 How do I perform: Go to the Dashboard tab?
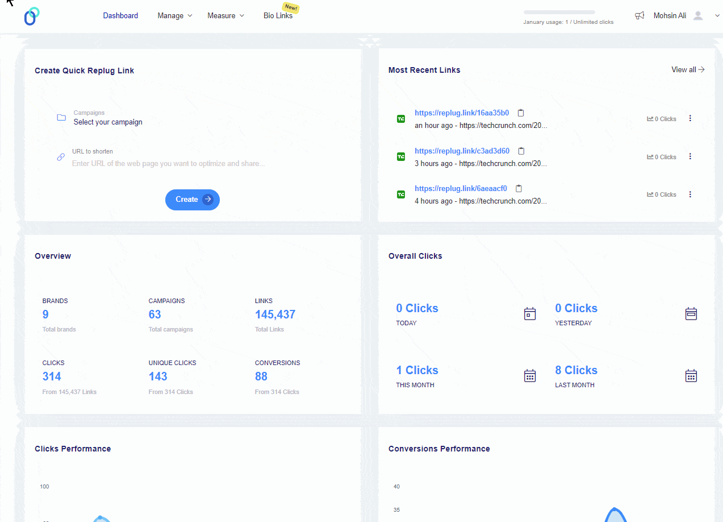pos(120,16)
